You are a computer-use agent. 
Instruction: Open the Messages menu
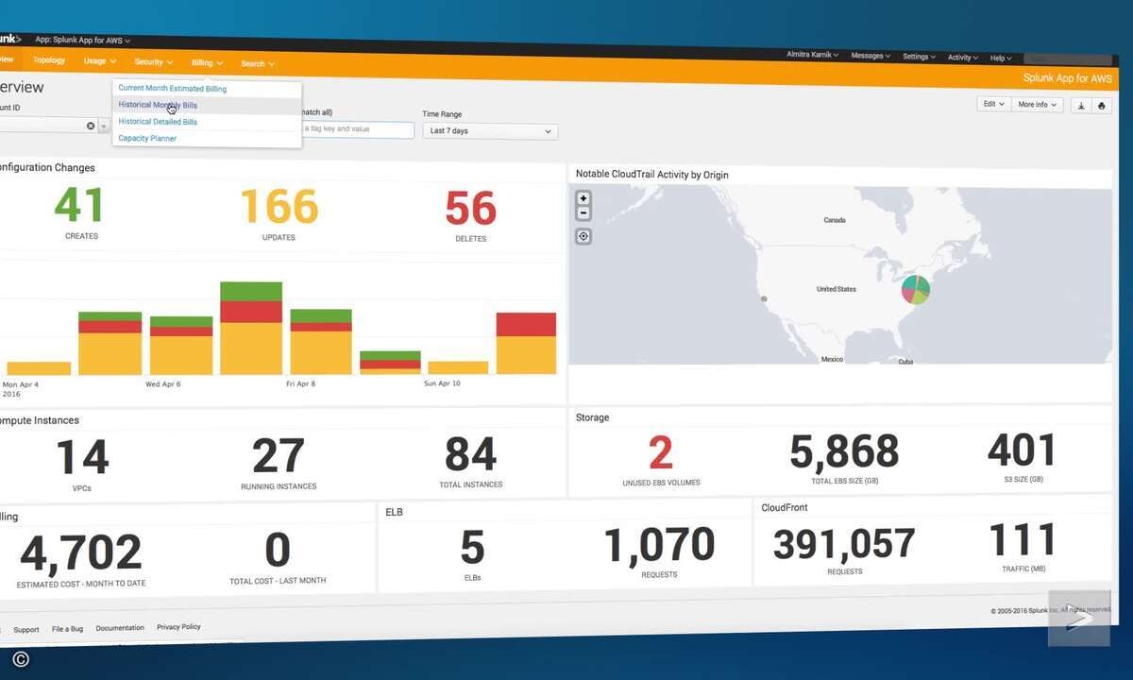(871, 56)
